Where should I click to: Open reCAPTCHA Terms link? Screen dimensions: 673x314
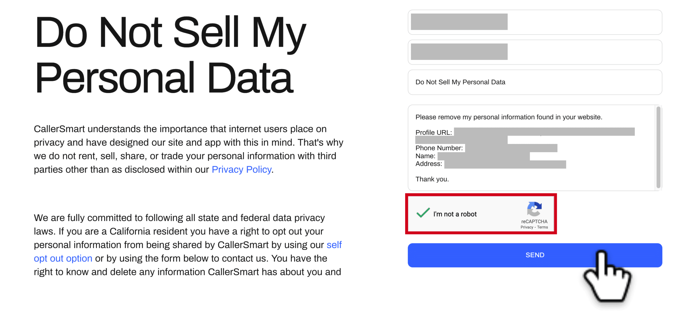(542, 227)
